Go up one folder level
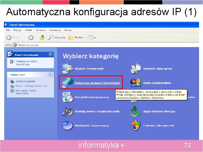Viewport: 203px width, 152px height. tap(42, 37)
